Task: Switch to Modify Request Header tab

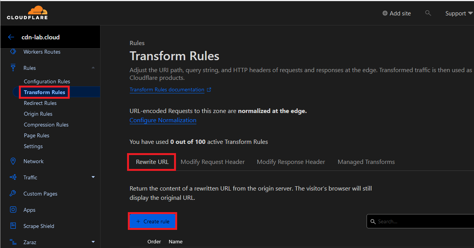Action: (x=213, y=162)
